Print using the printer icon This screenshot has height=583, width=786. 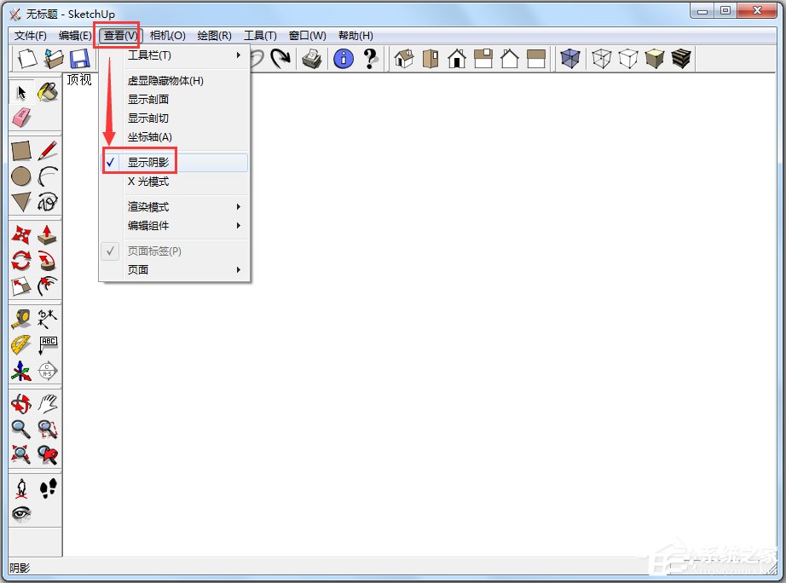(x=312, y=59)
